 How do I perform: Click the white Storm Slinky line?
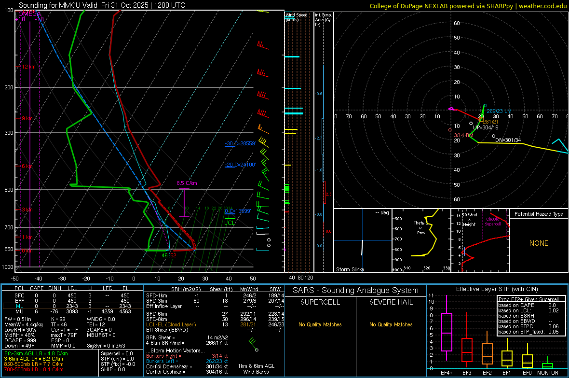pyautogui.click(x=362, y=247)
